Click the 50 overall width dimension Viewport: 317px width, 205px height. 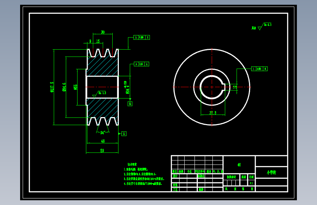tap(102, 151)
